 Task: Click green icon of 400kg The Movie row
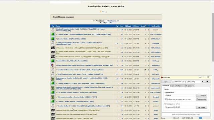pos(53,61)
